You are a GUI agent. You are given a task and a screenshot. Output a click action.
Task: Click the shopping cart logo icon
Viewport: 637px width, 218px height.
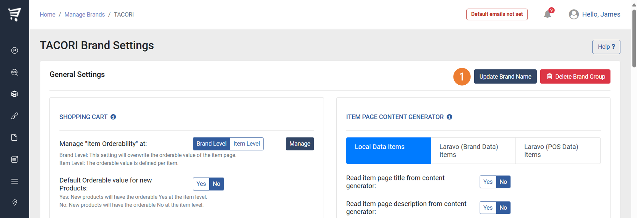14,14
